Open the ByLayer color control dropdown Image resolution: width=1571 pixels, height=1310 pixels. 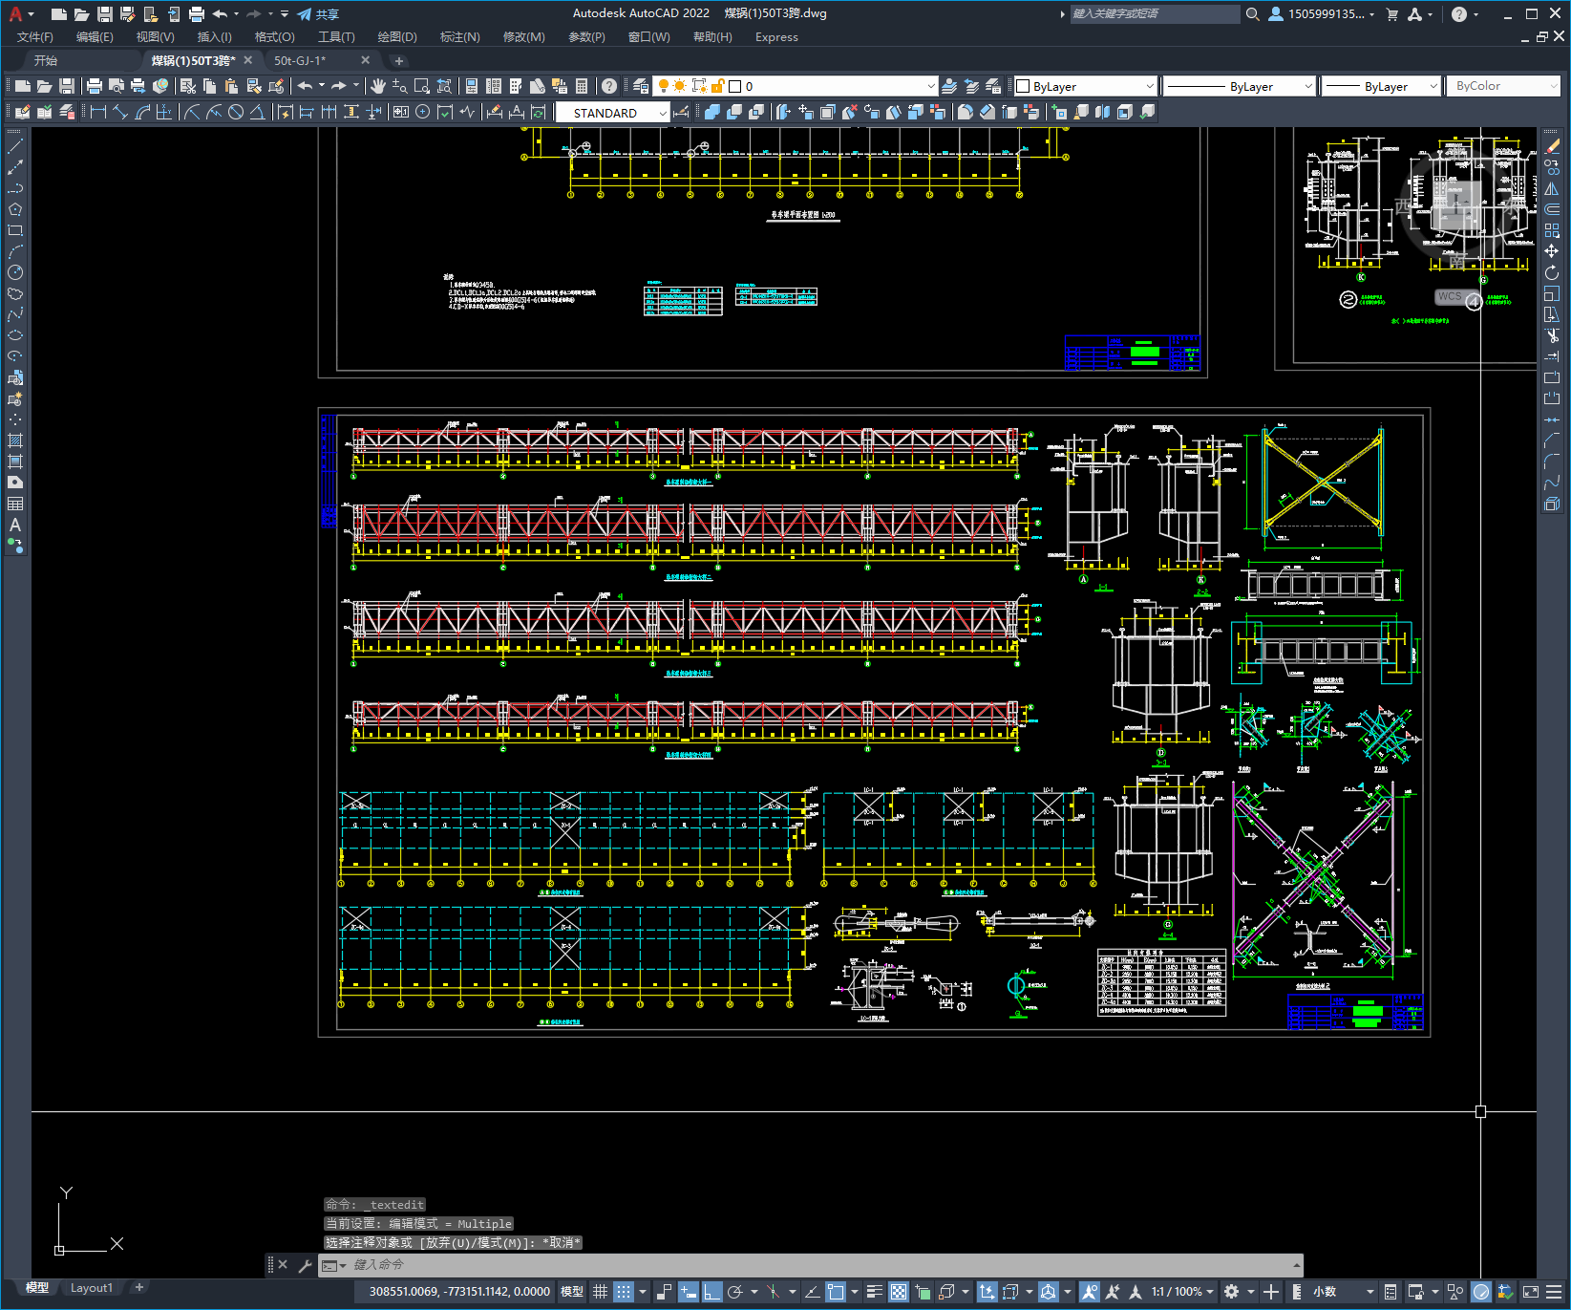1086,86
